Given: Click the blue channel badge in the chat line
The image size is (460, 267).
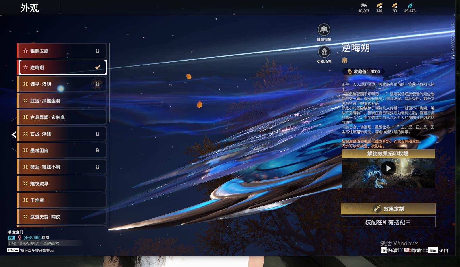Looking at the screenshot, I should 11,238.
